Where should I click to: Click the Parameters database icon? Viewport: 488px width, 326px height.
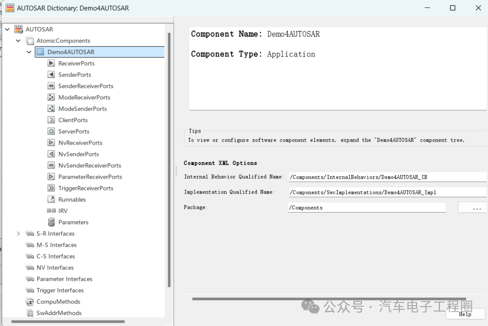click(x=52, y=222)
